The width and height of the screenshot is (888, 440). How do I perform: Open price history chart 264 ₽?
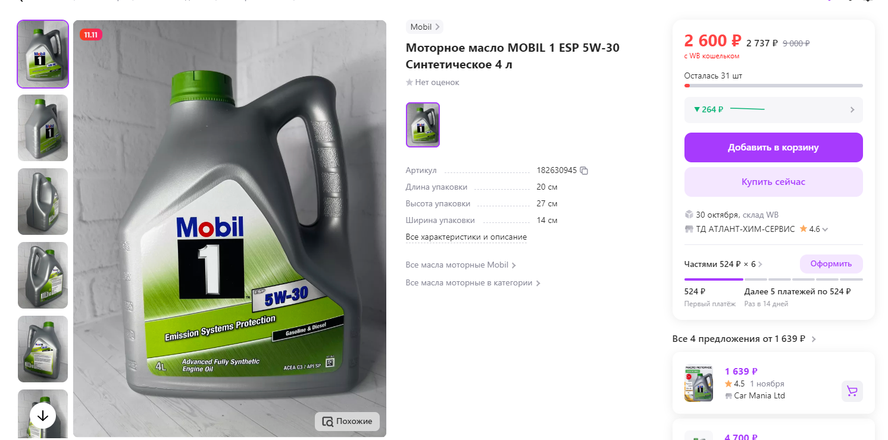point(773,109)
